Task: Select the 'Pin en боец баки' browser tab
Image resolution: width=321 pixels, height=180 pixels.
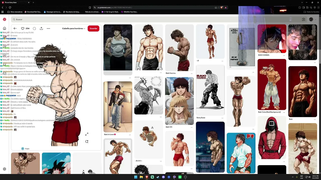Action: 16,2
